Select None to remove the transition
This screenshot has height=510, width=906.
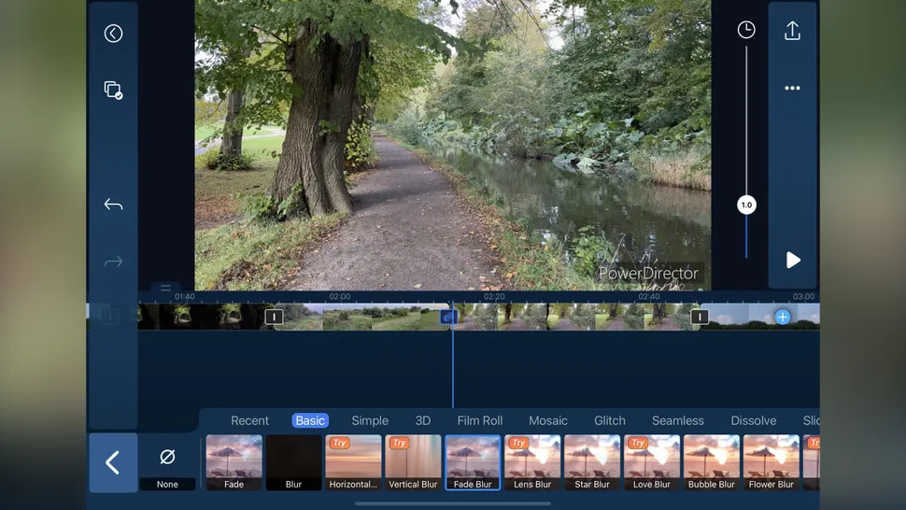(x=168, y=462)
